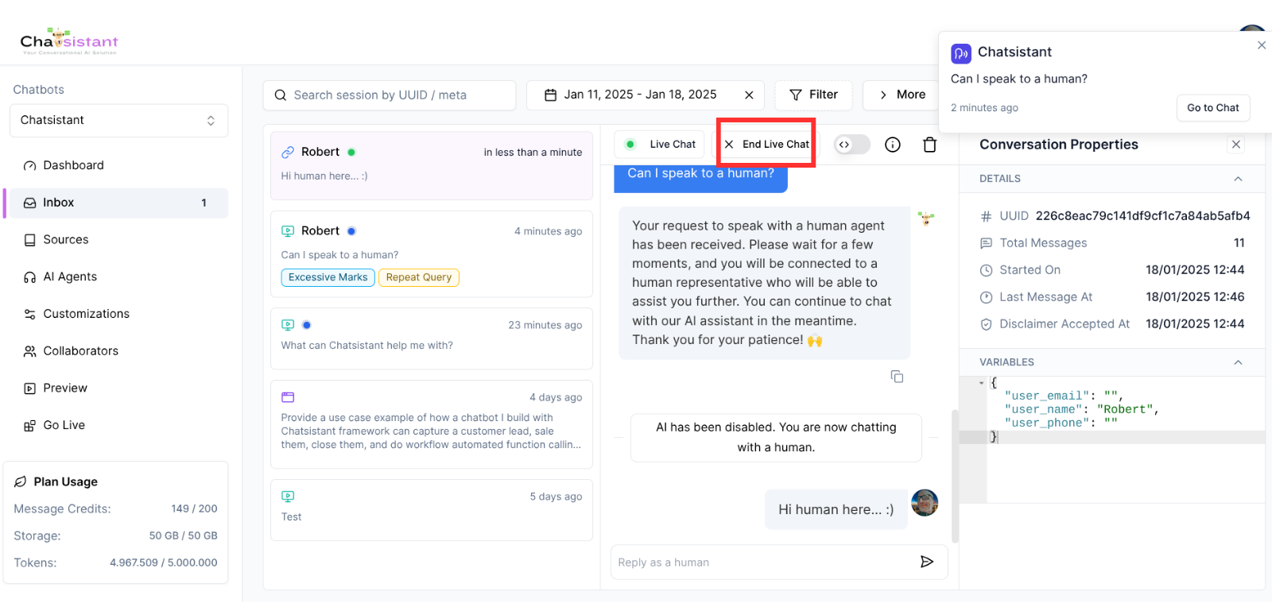Show conversation info icon

[893, 145]
